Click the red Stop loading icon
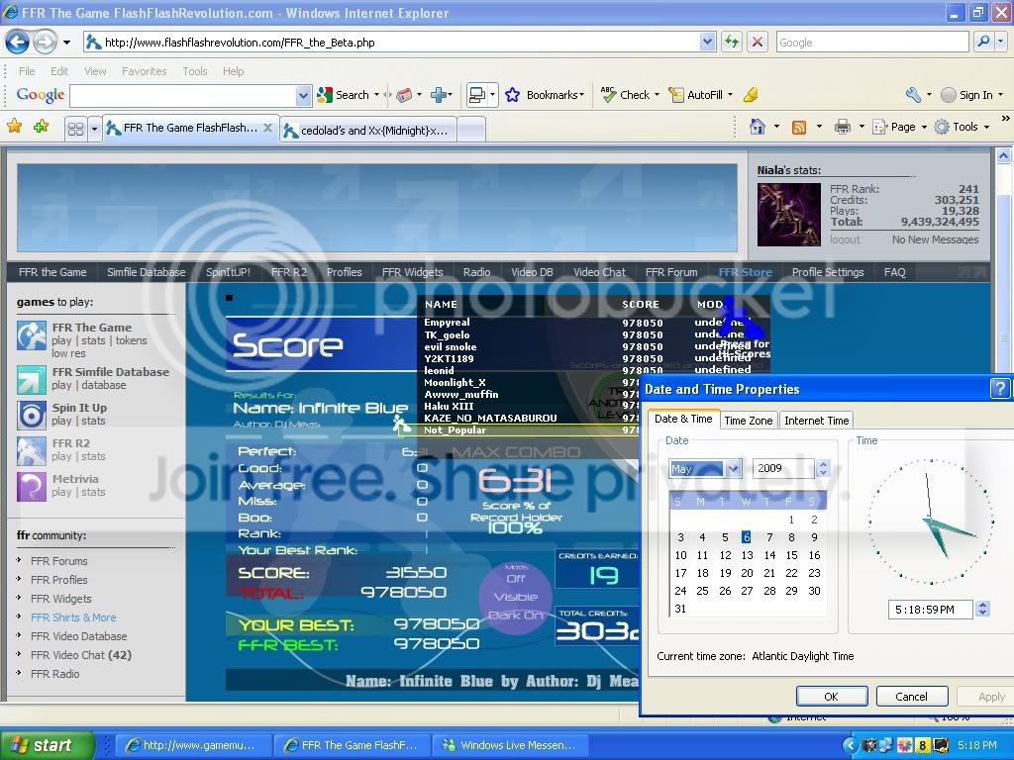1014x760 pixels. [758, 42]
